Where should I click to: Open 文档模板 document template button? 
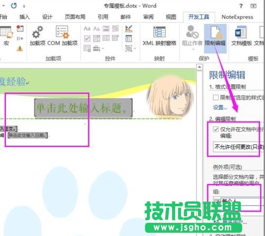pyautogui.click(x=241, y=36)
